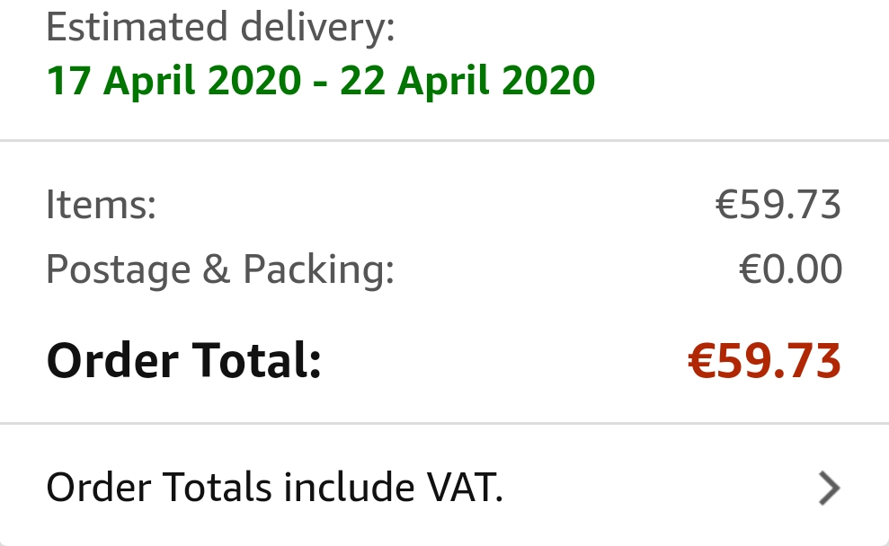This screenshot has height=546, width=889.
Task: Click the divider line below Order Total
Action: (444, 423)
